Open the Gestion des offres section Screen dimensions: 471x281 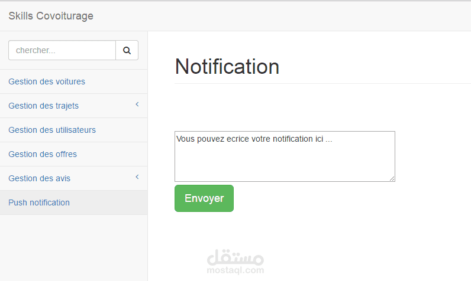coord(43,154)
